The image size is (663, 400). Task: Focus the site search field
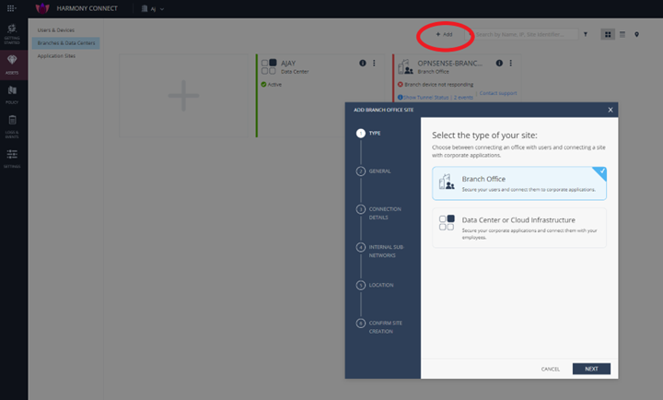pos(523,34)
